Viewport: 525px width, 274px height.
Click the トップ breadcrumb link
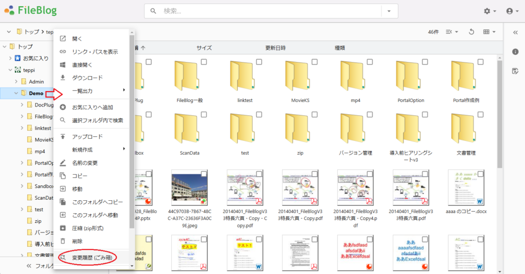point(31,32)
